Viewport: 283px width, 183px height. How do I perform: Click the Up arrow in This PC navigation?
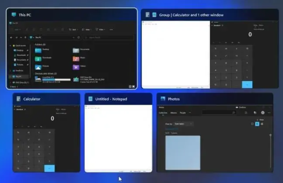25,38
